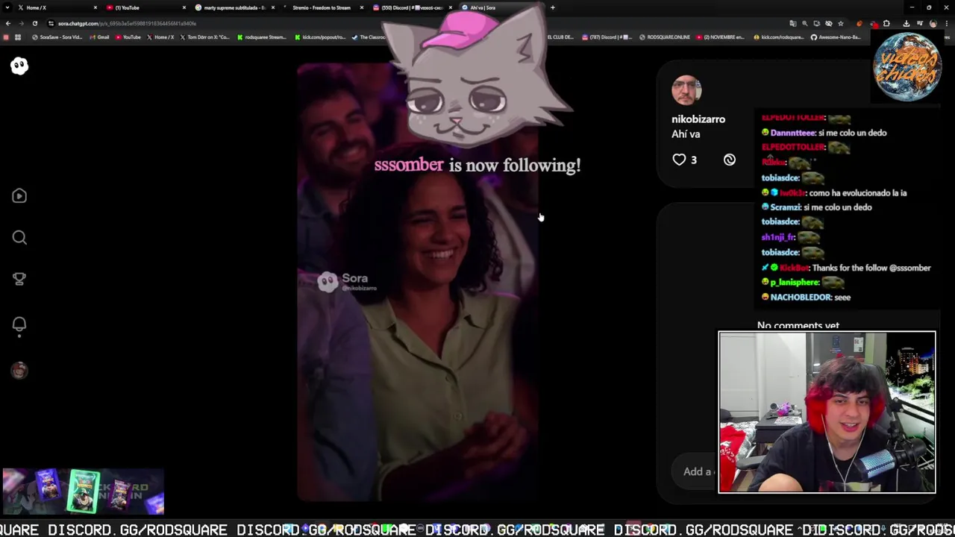955x537 pixels.
Task: Open the Chrome three-dot menu
Action: [x=947, y=23]
